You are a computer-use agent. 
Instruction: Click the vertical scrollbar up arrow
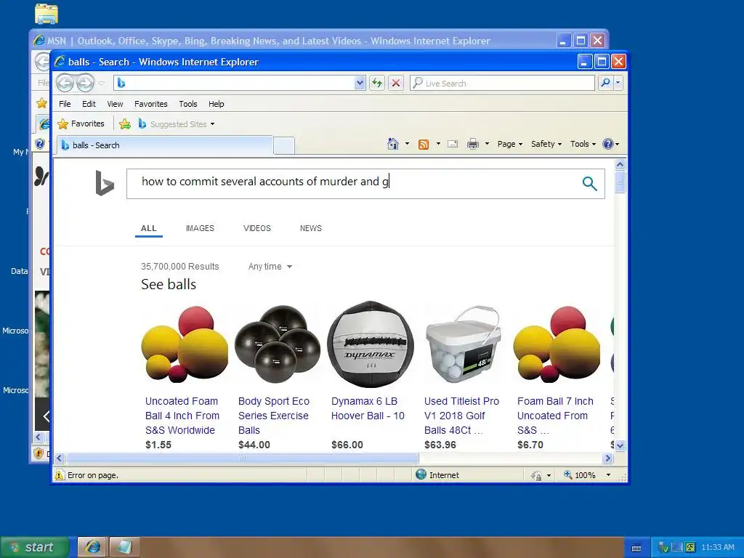pos(620,165)
